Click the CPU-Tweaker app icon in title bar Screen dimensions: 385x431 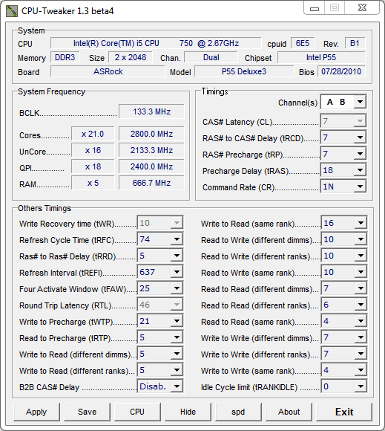[x=12, y=11]
